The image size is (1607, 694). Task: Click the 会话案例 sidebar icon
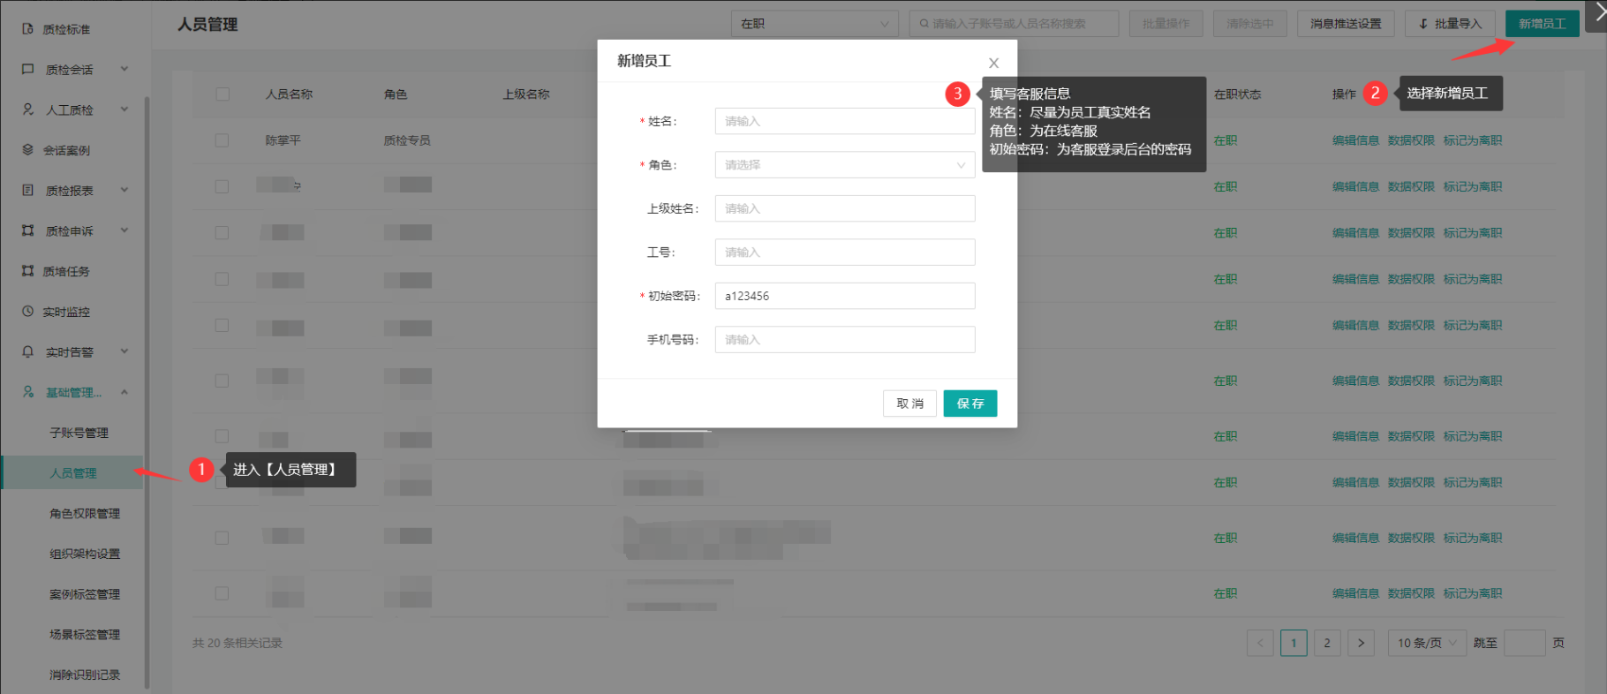coord(27,150)
